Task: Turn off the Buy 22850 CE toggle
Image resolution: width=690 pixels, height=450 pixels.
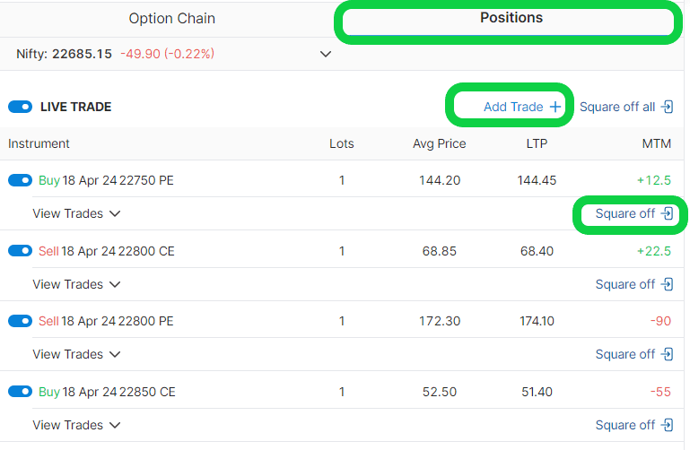Action: coord(20,392)
